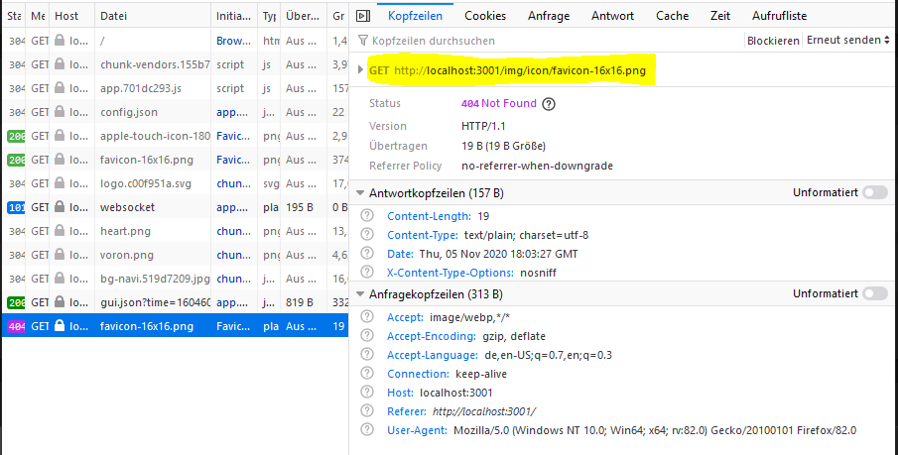
Task: Select the chunk-vendors script request row
Action: point(176,64)
